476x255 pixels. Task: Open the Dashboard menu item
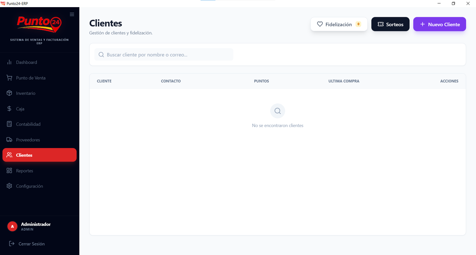point(40,62)
